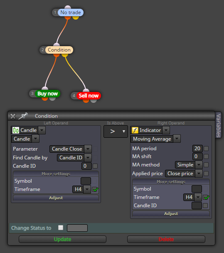Open the Variables side tab
Screen dimensions: 224x253
[x=218, y=126]
